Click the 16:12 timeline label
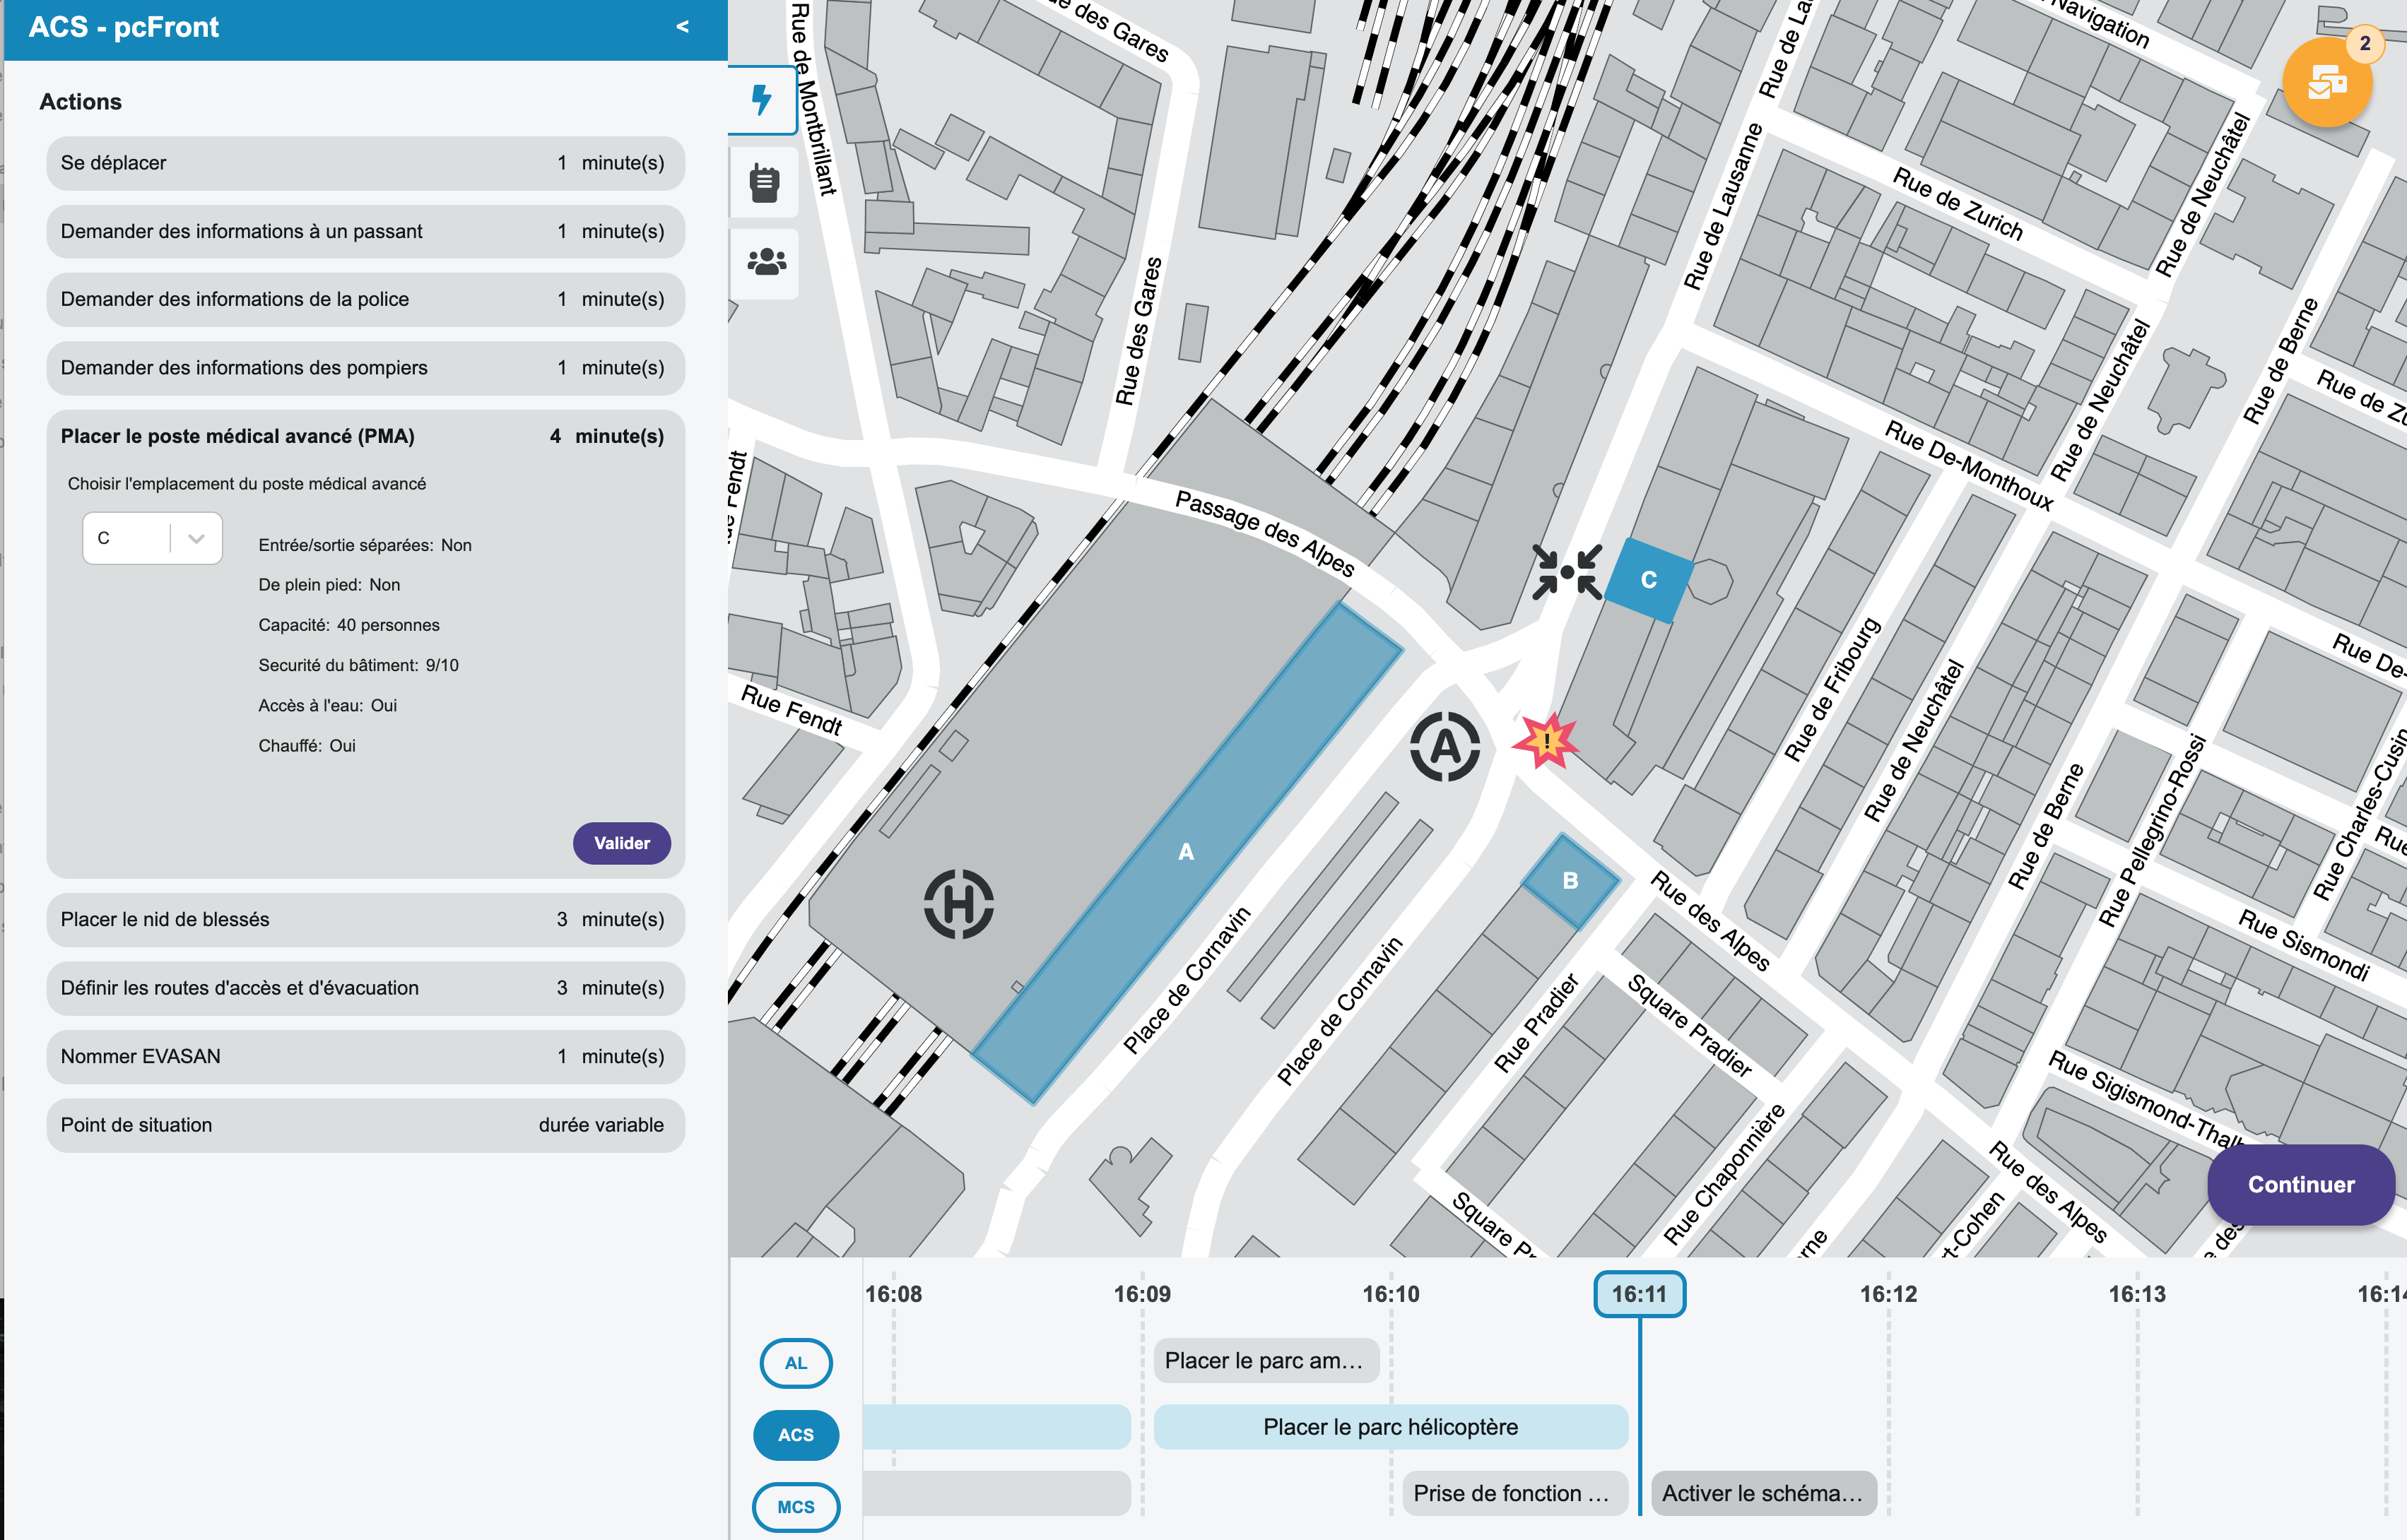The height and width of the screenshot is (1540, 2407). click(1888, 1294)
